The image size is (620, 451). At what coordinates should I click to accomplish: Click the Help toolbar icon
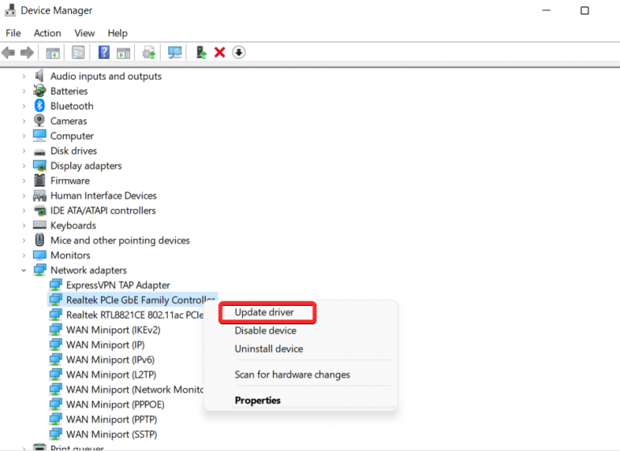104,52
